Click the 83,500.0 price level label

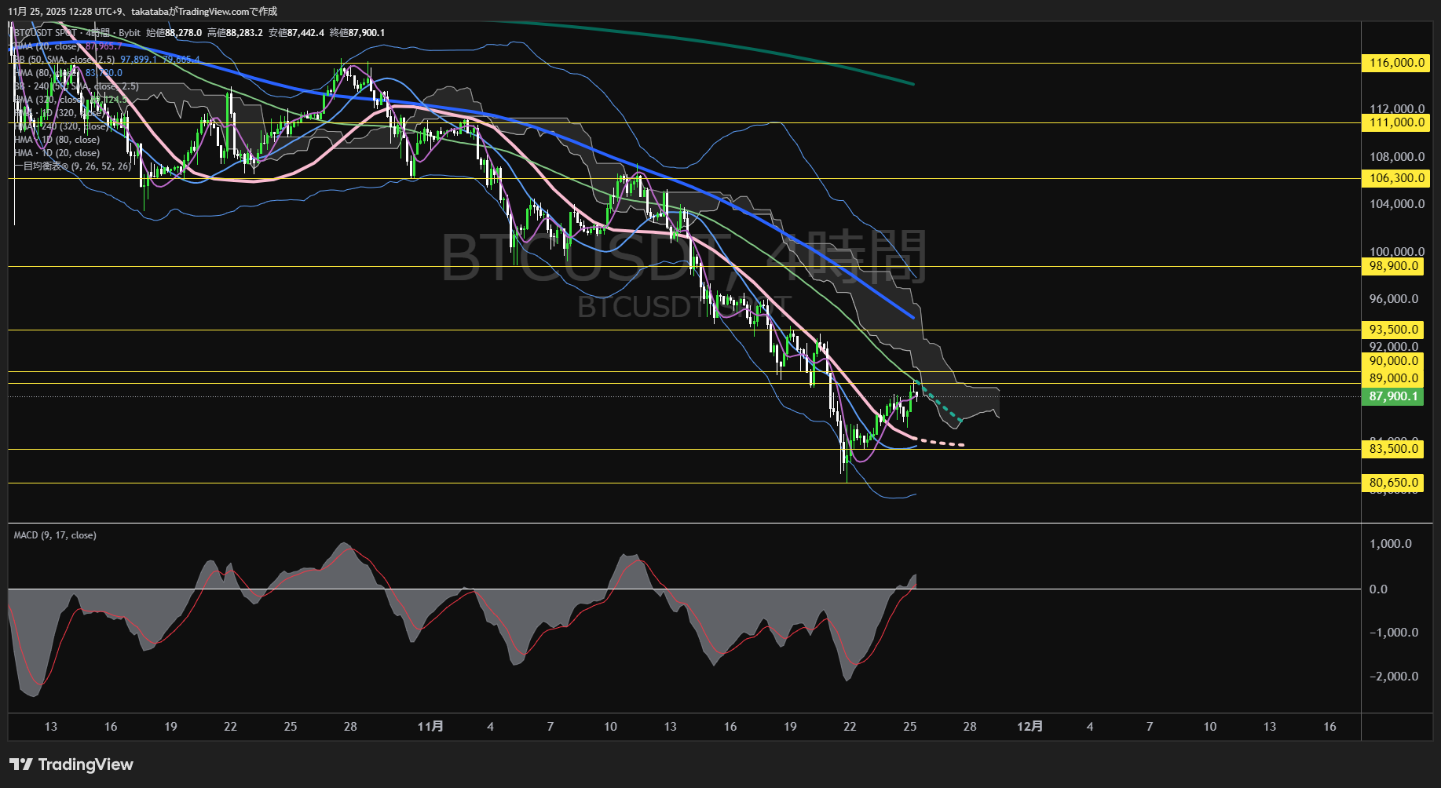coord(1393,449)
